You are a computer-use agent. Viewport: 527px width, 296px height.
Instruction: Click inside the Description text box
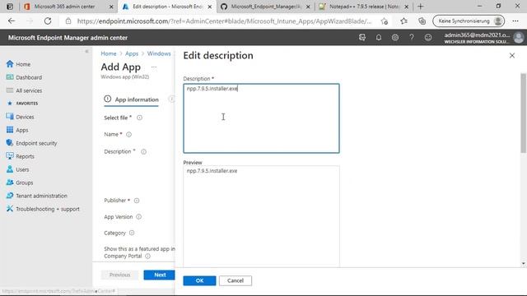point(261,118)
